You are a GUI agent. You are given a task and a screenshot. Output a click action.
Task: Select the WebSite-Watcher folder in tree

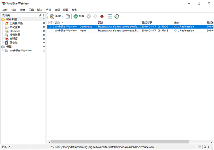(x=21, y=51)
